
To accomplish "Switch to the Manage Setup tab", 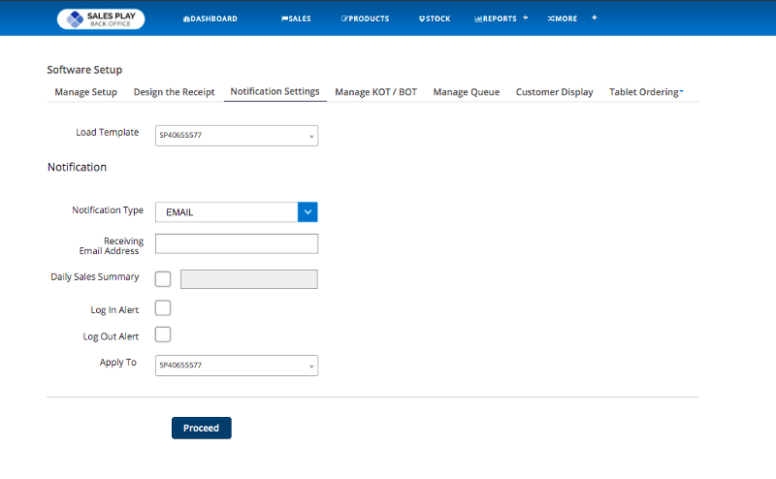I will tap(85, 92).
